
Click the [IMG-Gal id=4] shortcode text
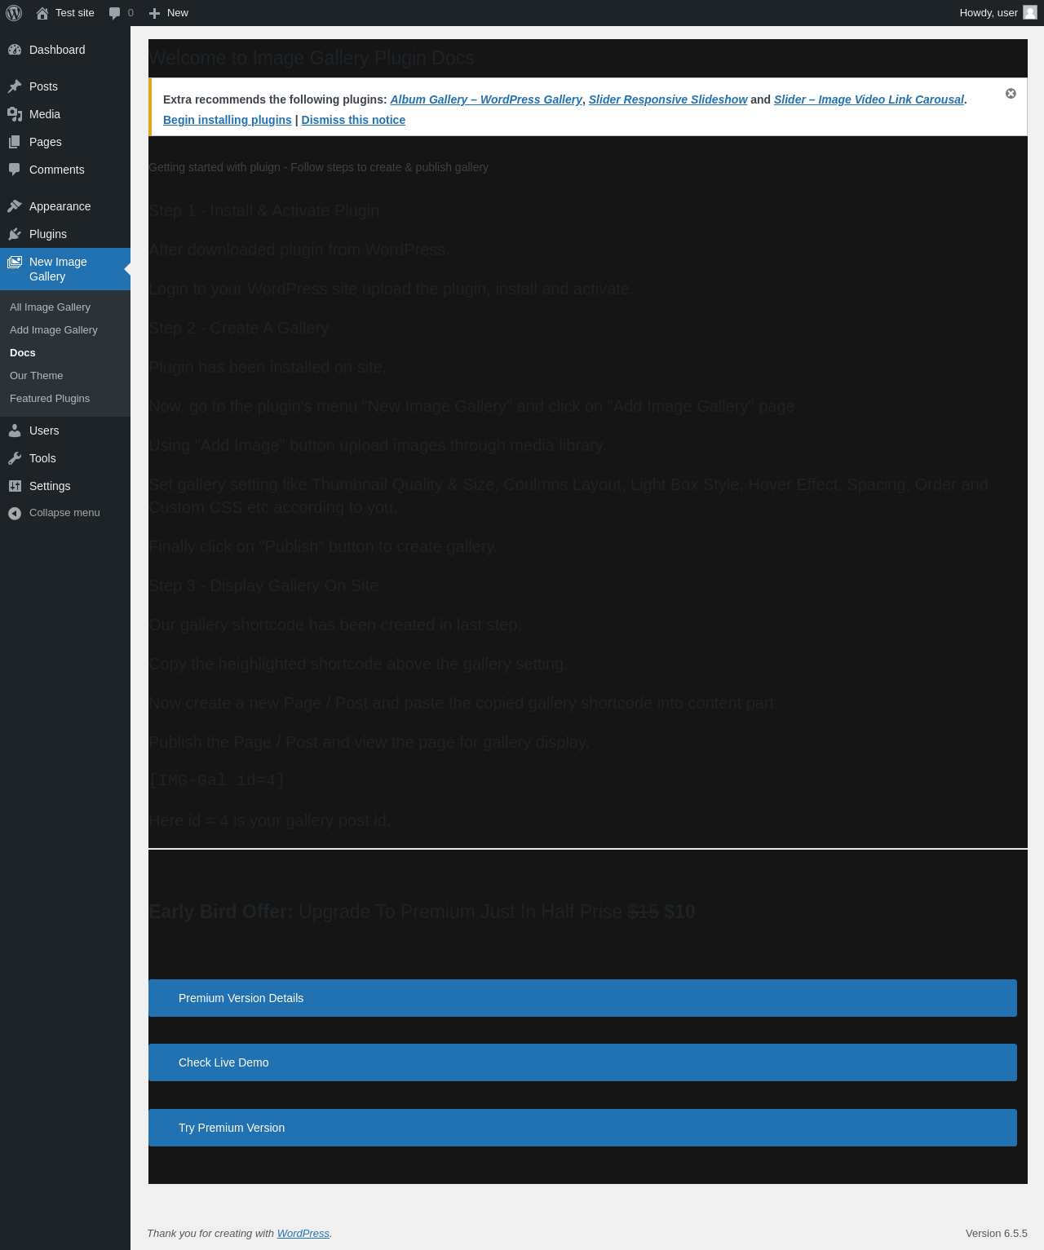217,780
